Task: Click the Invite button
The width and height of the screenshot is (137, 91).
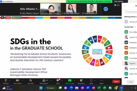Action: click(131, 82)
